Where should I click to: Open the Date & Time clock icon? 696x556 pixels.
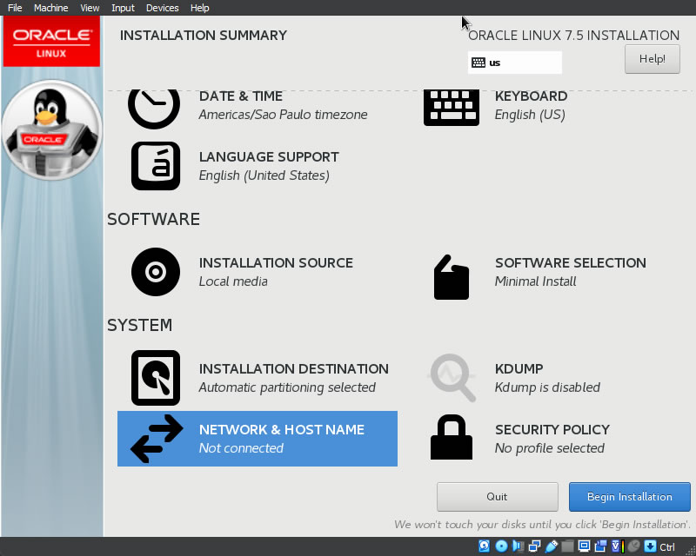pos(154,108)
